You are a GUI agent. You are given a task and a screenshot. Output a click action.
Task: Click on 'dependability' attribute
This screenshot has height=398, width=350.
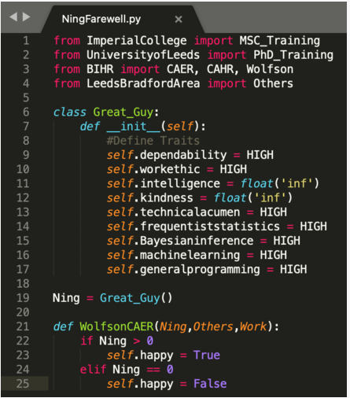183,155
